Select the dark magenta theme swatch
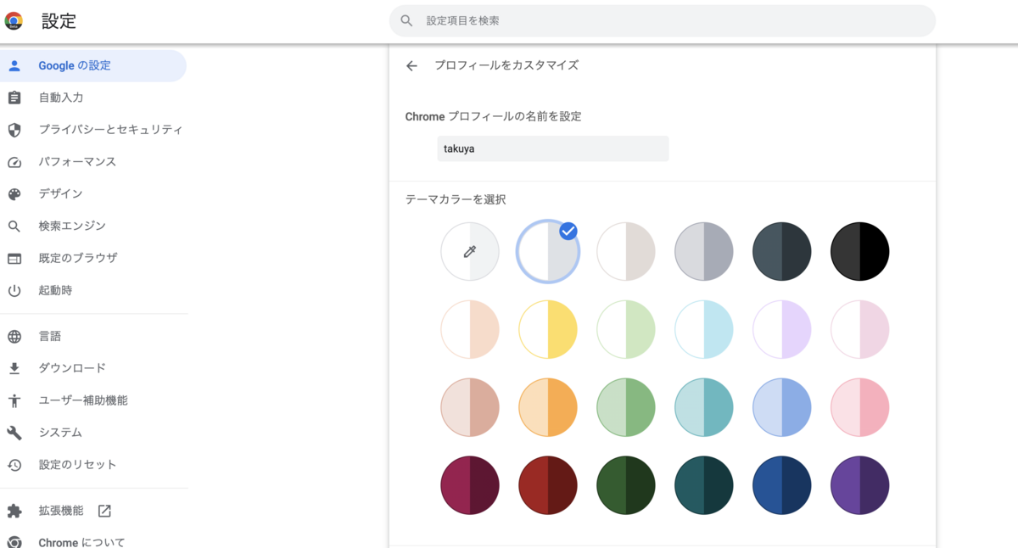 point(470,485)
